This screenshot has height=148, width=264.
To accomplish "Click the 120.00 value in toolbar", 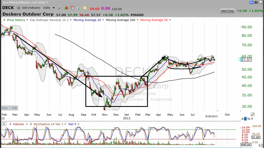I will (x=117, y=9).
